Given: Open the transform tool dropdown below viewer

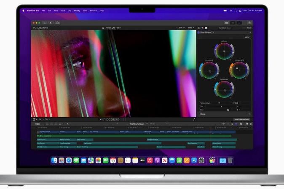Looking at the screenshot, I should (35, 120).
